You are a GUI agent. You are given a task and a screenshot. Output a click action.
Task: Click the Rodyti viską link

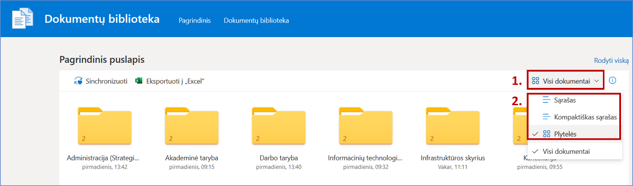click(611, 61)
